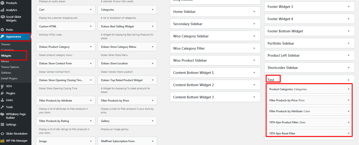This screenshot has width=359, height=145.
Task: Expand the Gallery widget arrow
Action: (x=153, y=121)
